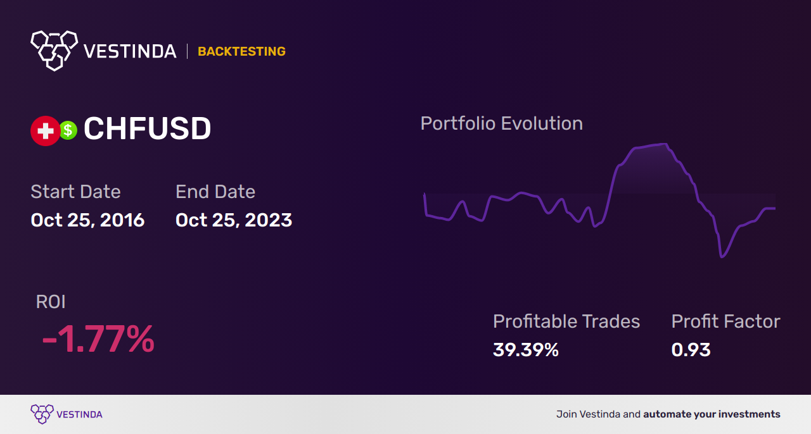
Task: Click the -1.77% ROI value
Action: (98, 339)
